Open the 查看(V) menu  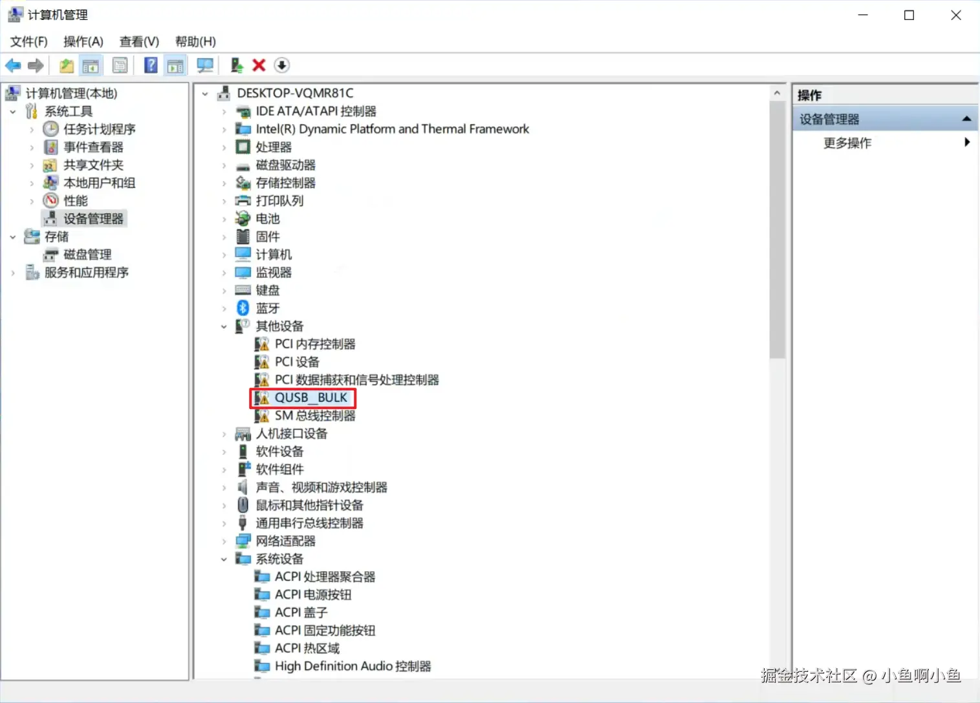139,41
